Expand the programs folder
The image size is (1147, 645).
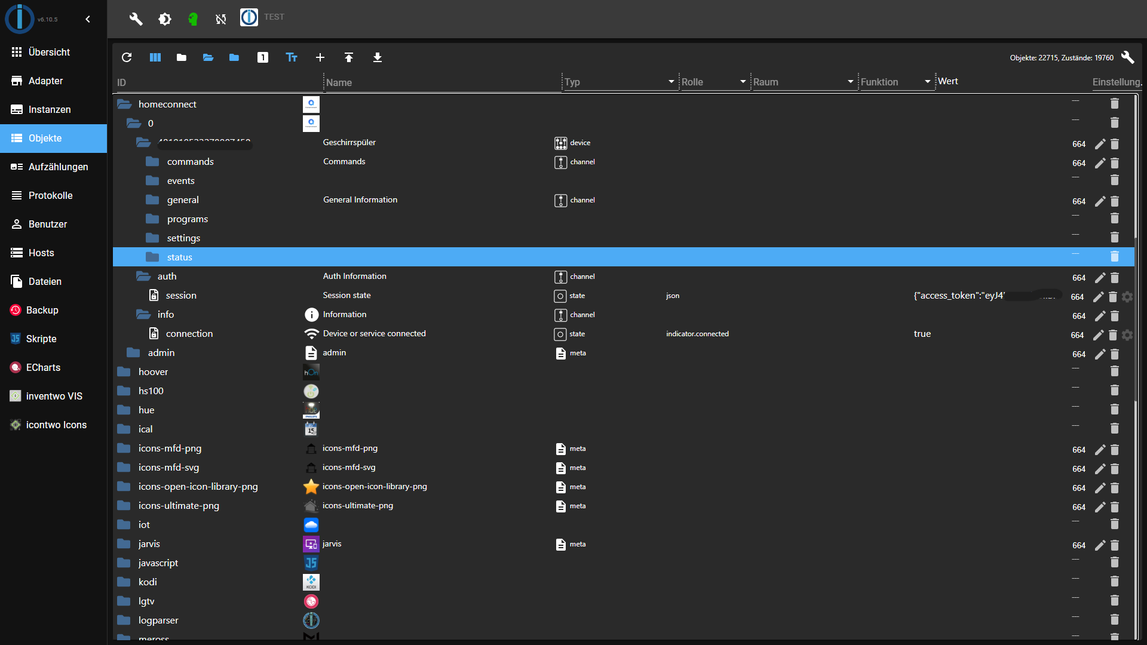coord(152,219)
